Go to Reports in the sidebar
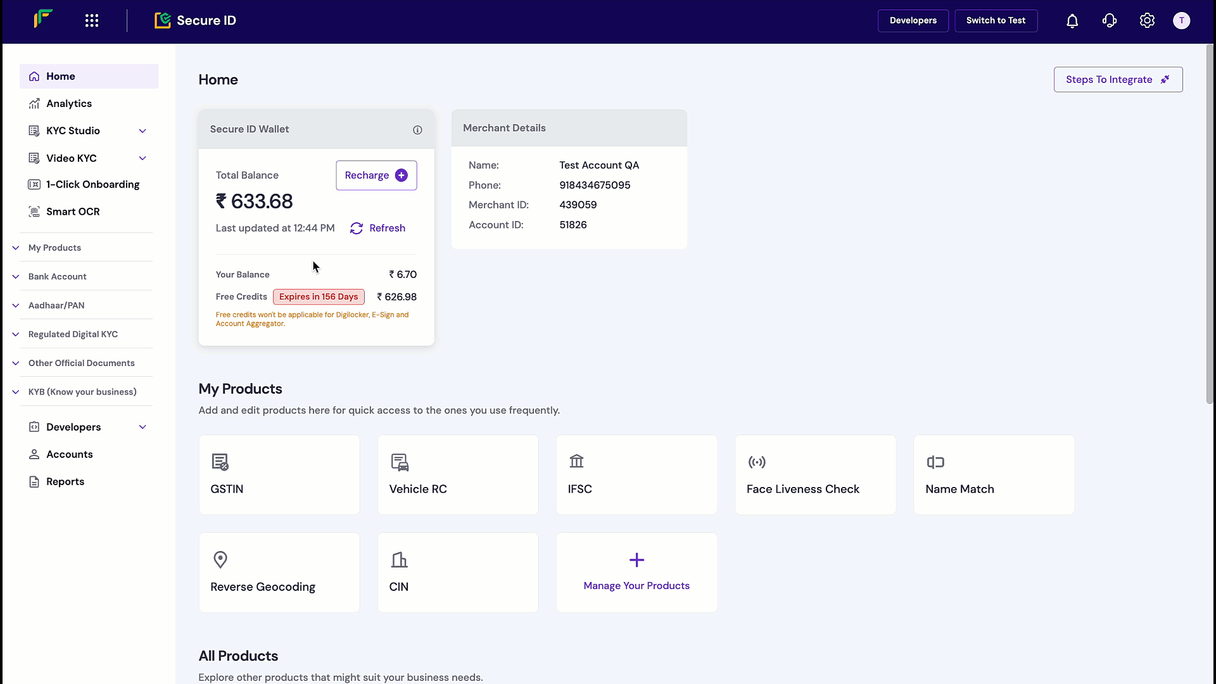The width and height of the screenshot is (1216, 684). [65, 481]
